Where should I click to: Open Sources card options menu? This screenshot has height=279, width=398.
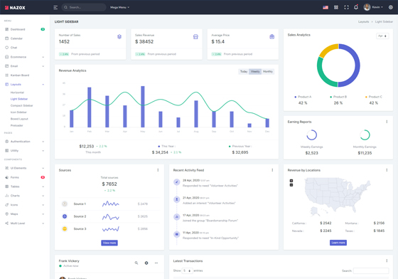point(158,170)
